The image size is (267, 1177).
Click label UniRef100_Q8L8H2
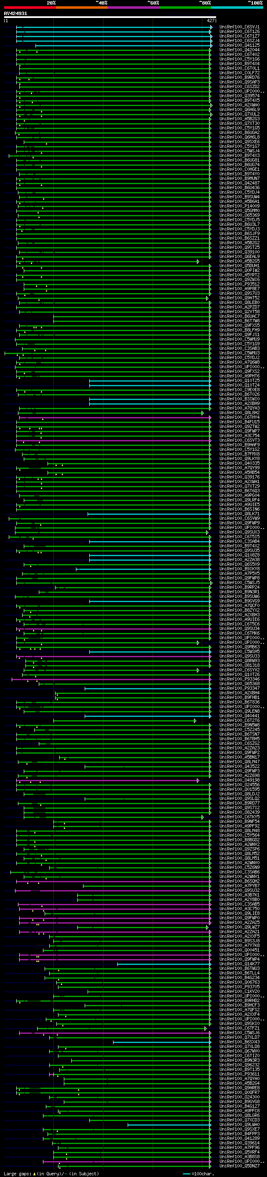pos(239,413)
